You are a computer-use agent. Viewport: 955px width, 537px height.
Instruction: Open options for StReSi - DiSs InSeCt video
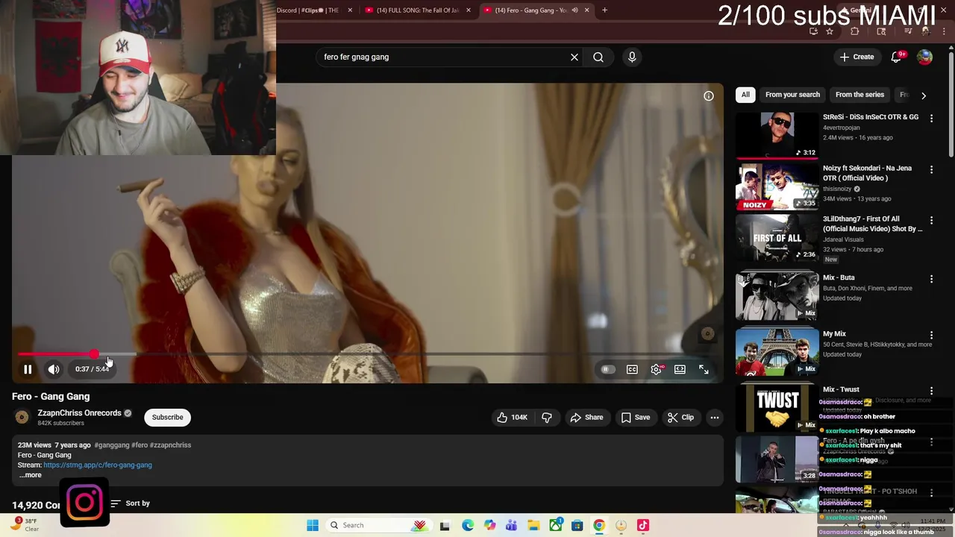pos(931,118)
